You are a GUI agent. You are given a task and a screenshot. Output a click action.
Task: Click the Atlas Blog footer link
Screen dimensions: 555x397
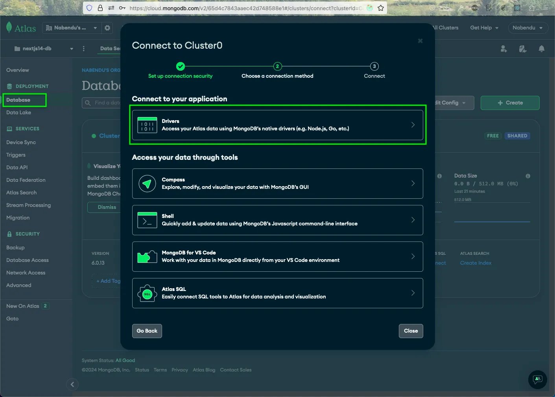pyautogui.click(x=204, y=370)
